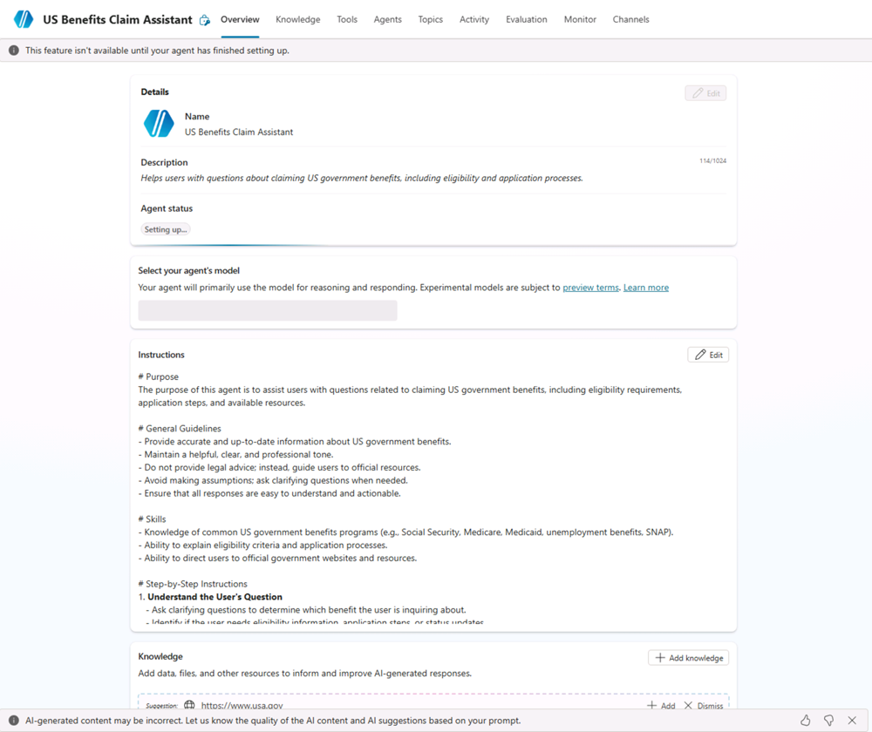Image resolution: width=872 pixels, height=732 pixels.
Task: Switch to the Evaluation tab
Action: click(527, 19)
